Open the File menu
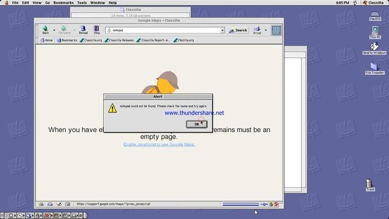Viewport: 389px width, 219px height. (15, 2)
